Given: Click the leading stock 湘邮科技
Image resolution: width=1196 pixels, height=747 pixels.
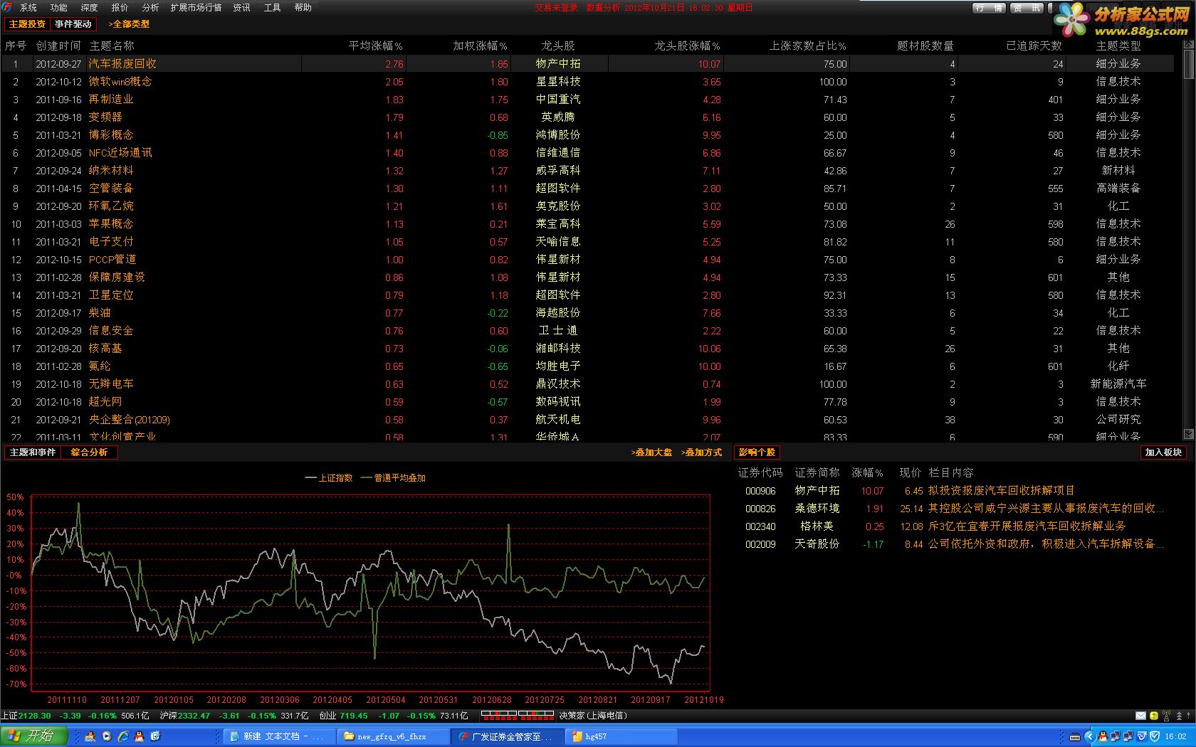Looking at the screenshot, I should (x=558, y=349).
